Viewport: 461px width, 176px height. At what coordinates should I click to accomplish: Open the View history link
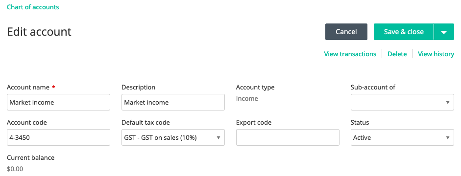coord(436,54)
